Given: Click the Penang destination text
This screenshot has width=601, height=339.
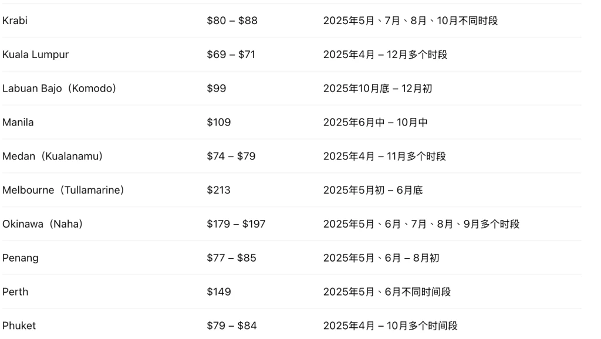Looking at the screenshot, I should click(x=21, y=258).
